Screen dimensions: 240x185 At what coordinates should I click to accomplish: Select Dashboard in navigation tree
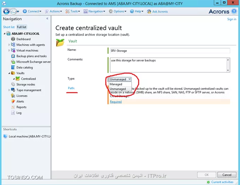23,39
